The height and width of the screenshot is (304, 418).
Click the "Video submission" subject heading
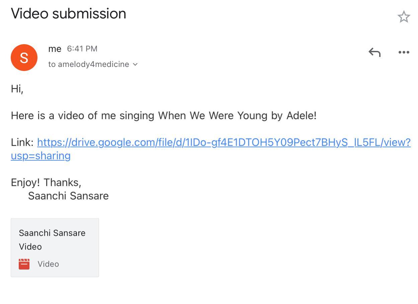click(x=69, y=14)
